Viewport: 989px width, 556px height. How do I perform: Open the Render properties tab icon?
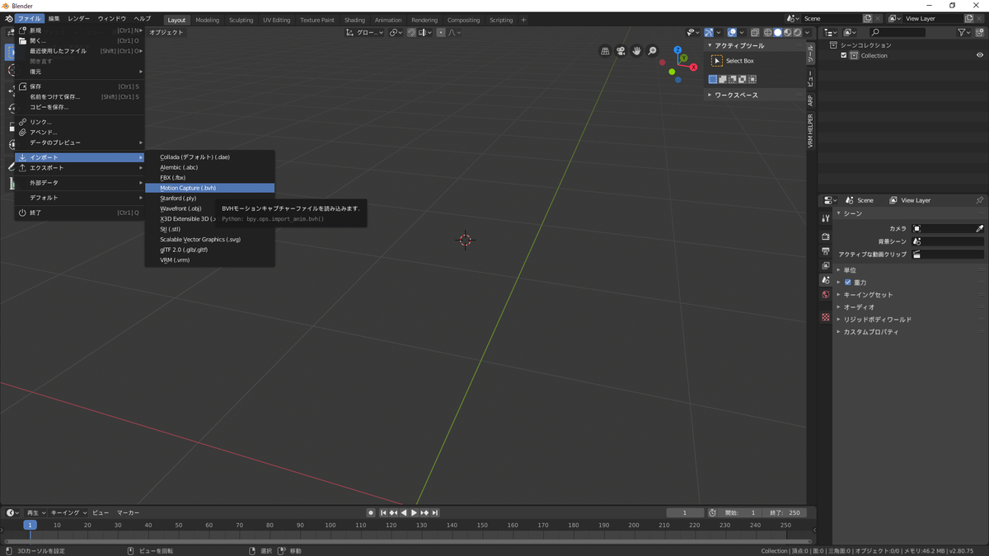tap(825, 236)
